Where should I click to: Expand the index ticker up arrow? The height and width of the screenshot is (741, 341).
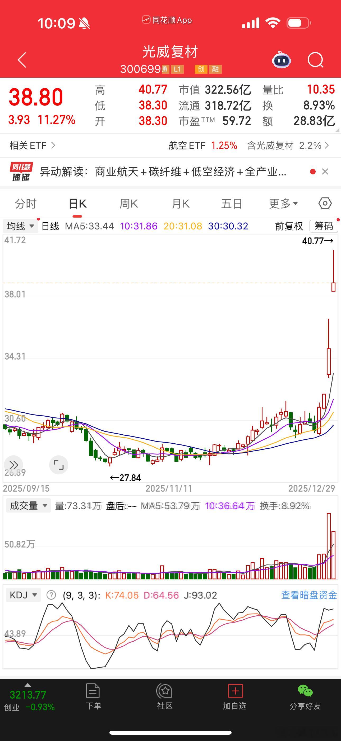[x=27, y=685]
